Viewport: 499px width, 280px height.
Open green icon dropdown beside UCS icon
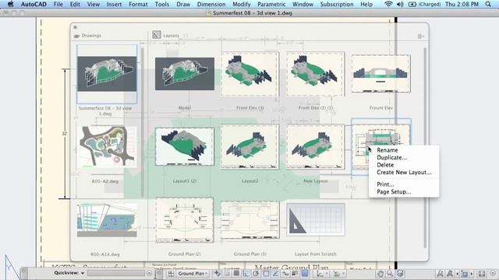338,273
